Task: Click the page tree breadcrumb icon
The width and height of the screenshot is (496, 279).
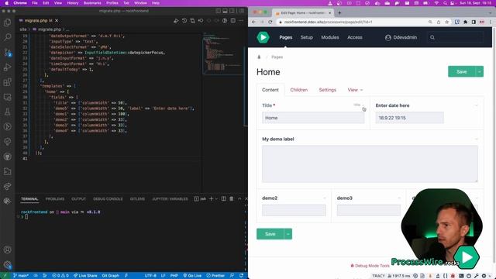Action: 259,57
